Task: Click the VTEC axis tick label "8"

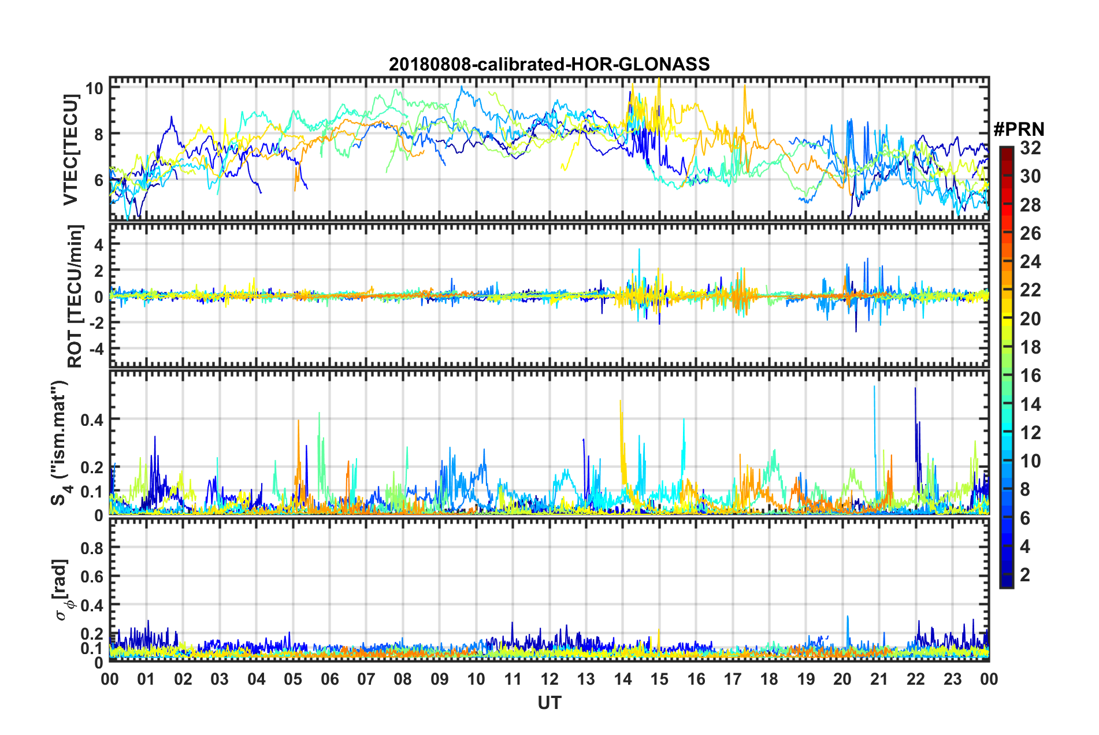Action: point(99,134)
